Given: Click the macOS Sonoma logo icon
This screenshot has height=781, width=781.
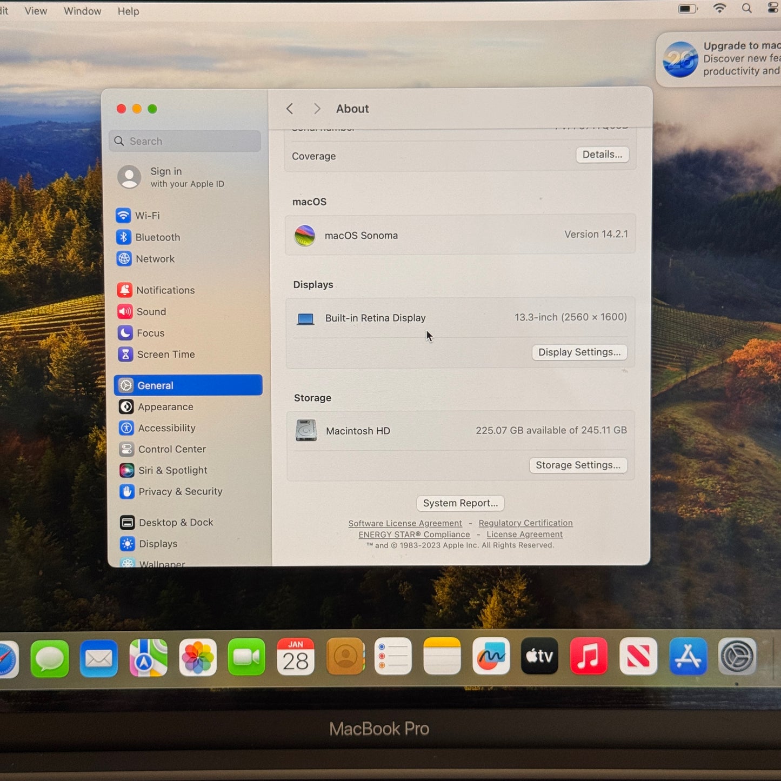Looking at the screenshot, I should point(305,236).
